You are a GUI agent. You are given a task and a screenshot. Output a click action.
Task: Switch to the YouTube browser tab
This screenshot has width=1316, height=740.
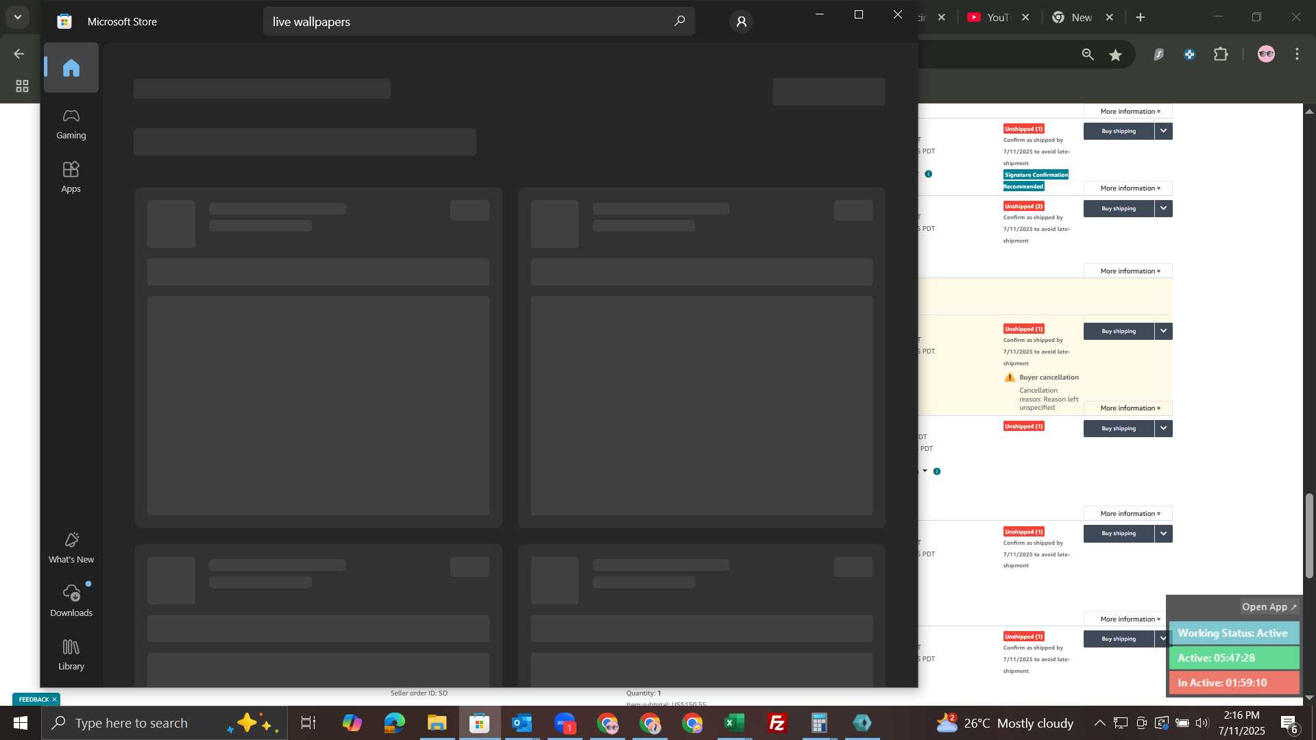(x=990, y=17)
